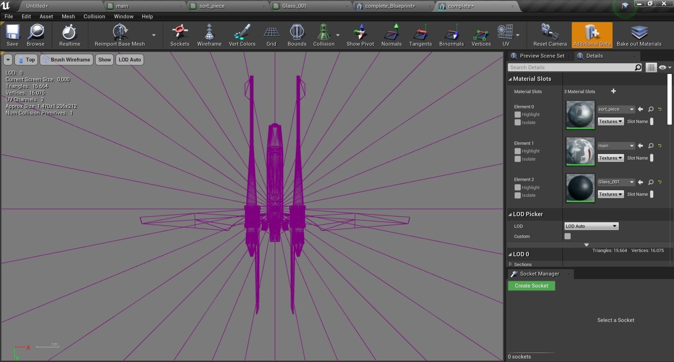
Task: Toggle Binormals visualization
Action: pos(451,35)
